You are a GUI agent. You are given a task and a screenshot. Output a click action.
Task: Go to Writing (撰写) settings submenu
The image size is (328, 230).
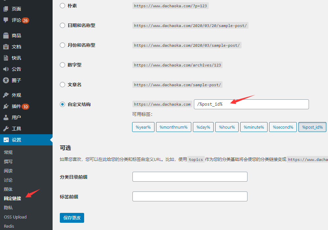(8, 162)
